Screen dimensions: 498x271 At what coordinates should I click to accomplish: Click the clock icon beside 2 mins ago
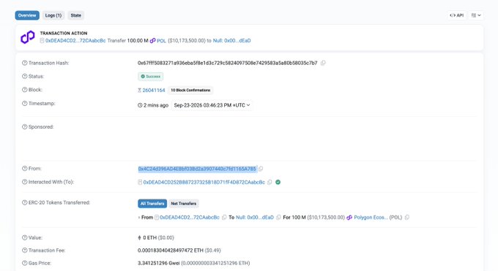click(x=140, y=105)
